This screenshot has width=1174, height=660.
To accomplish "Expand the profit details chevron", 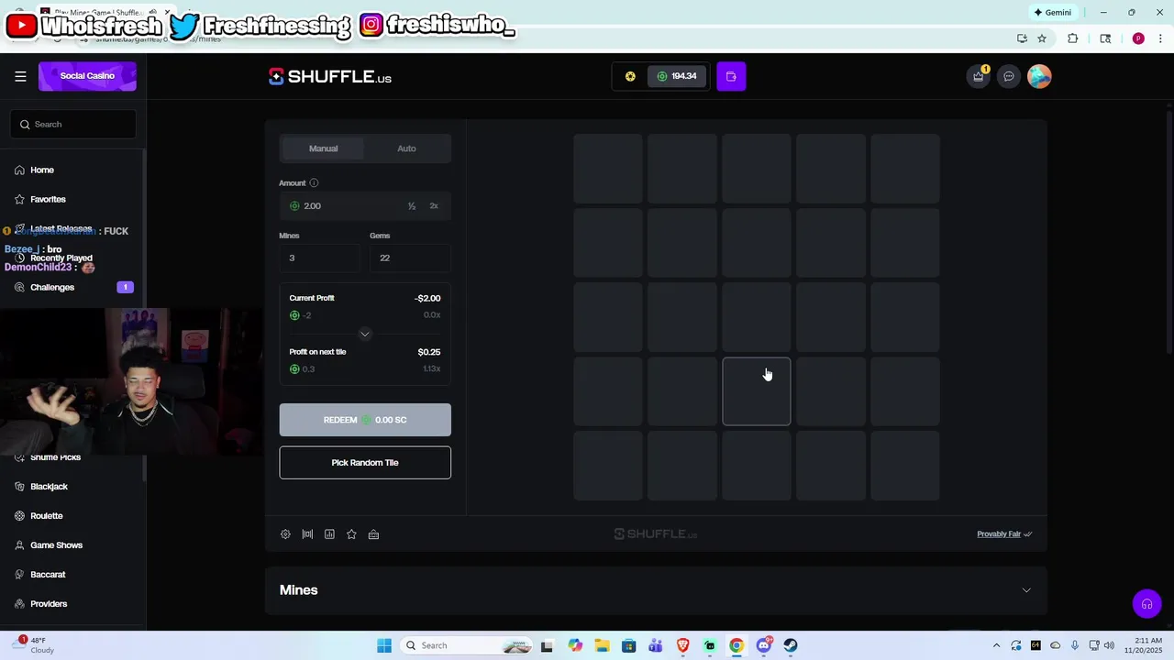I will click(365, 334).
